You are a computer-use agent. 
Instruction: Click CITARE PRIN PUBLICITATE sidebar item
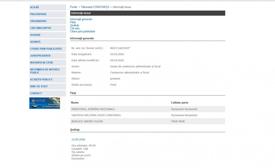[x=46, y=49]
